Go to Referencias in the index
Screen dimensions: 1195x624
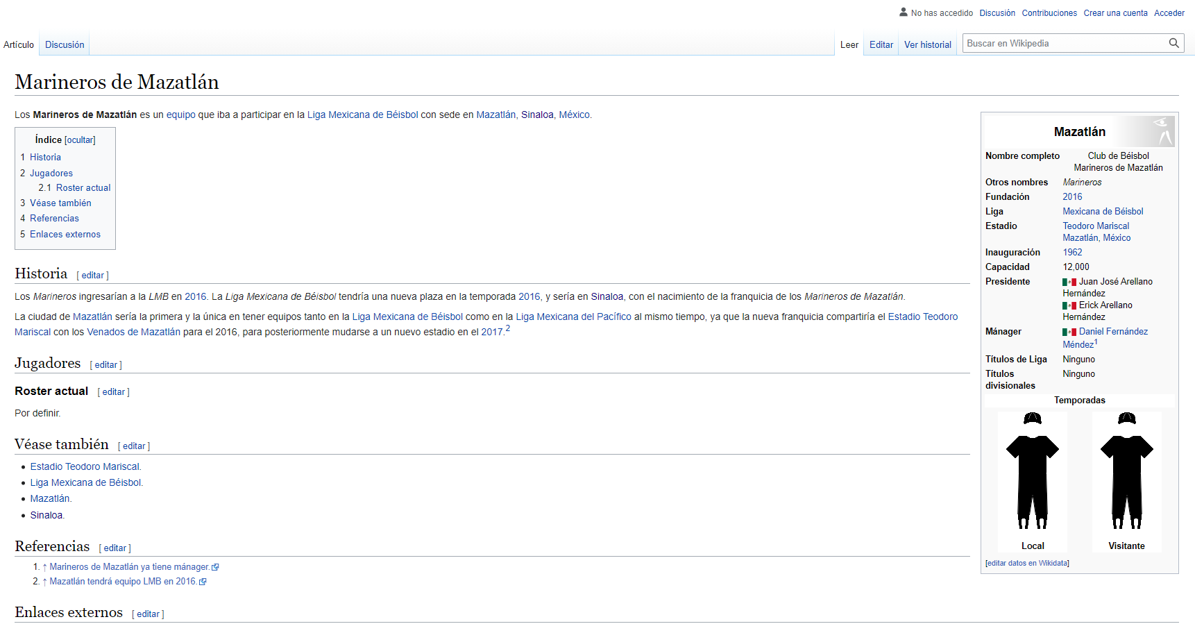click(54, 219)
